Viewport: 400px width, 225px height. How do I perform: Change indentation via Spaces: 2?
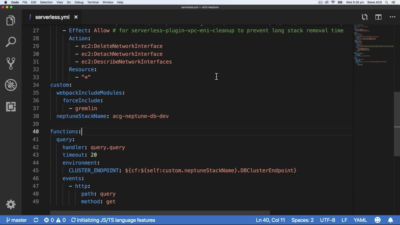[x=302, y=220]
